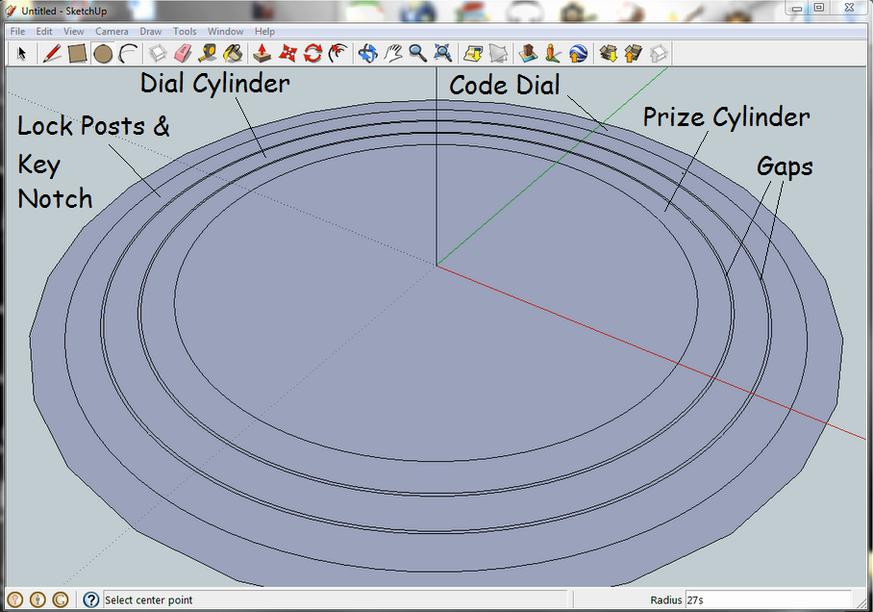Activate the Rectangle drawing tool
873x612 pixels.
pyautogui.click(x=77, y=54)
